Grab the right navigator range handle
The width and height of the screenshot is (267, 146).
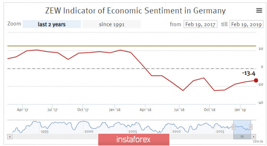pos(251,127)
